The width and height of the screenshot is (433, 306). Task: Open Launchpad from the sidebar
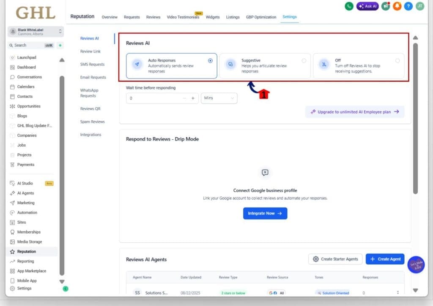coord(27,57)
